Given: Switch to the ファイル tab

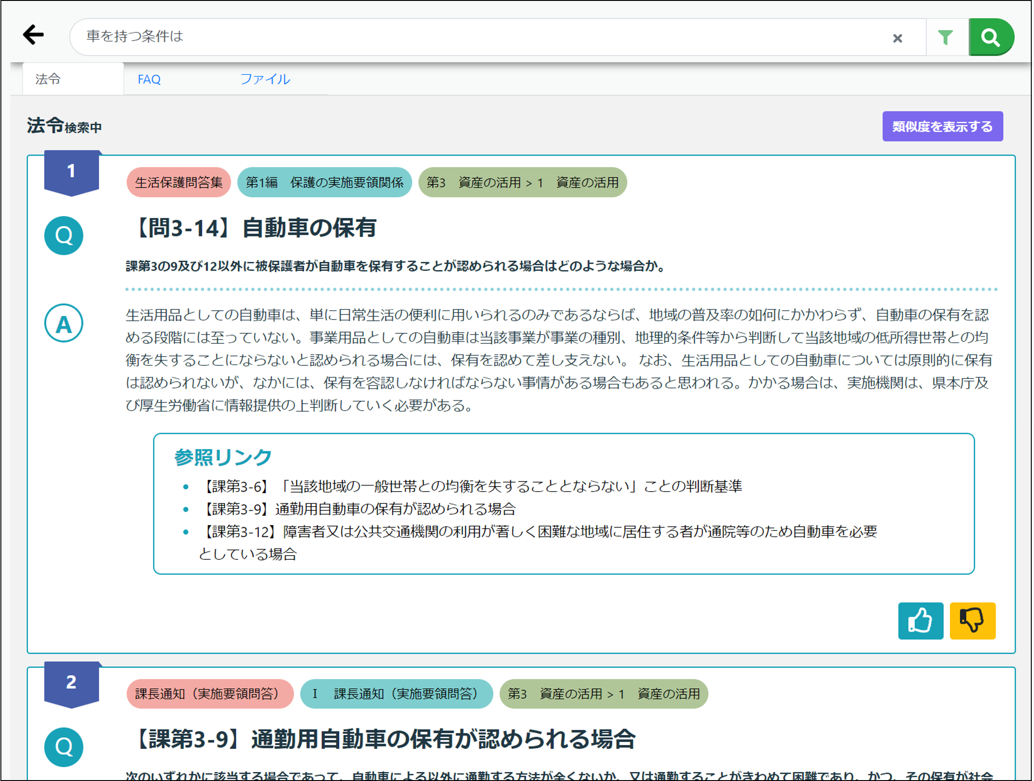Looking at the screenshot, I should point(265,79).
